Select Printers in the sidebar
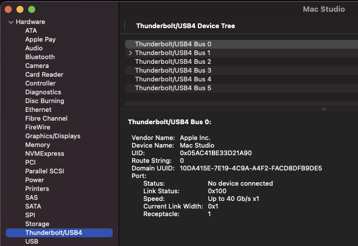 [37, 189]
